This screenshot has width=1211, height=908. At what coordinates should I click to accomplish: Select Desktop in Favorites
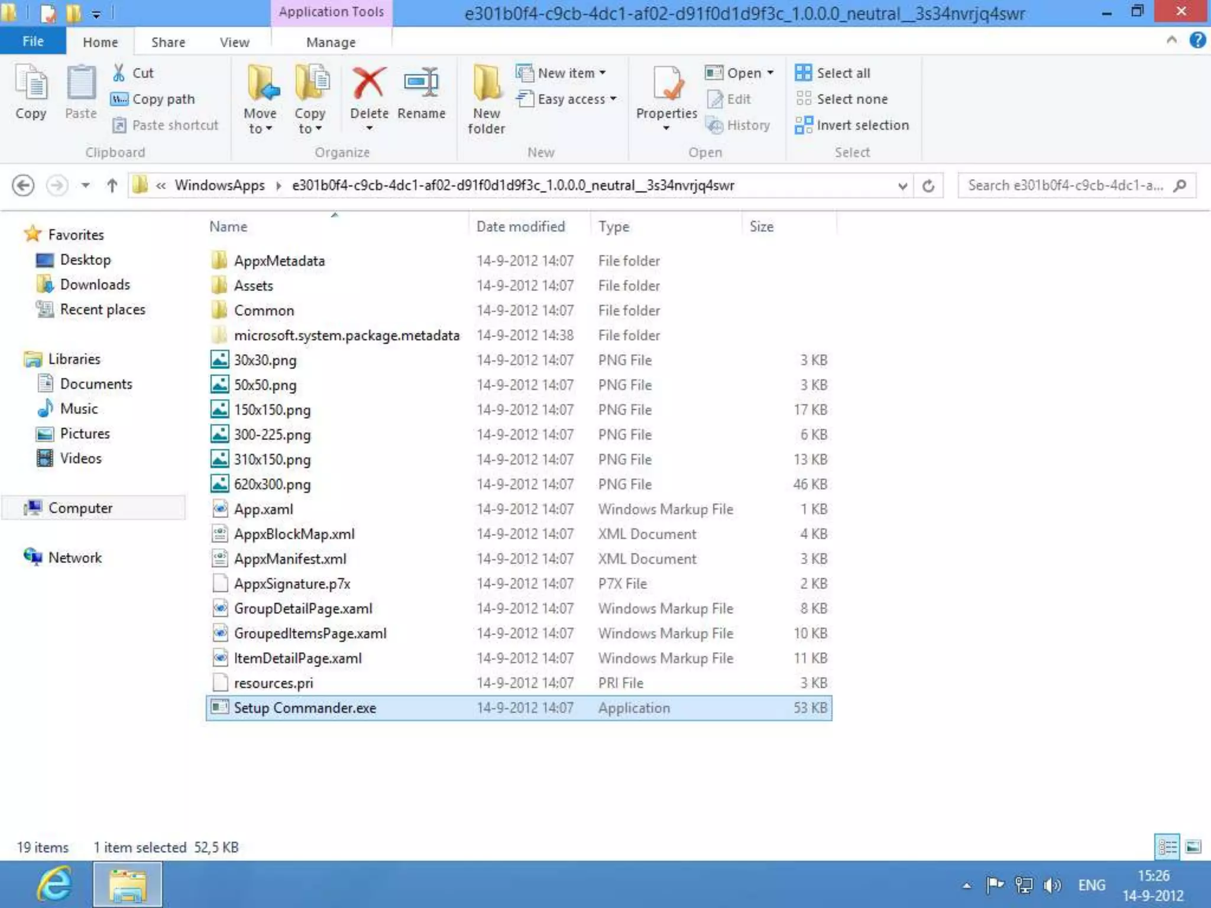pyautogui.click(x=85, y=260)
